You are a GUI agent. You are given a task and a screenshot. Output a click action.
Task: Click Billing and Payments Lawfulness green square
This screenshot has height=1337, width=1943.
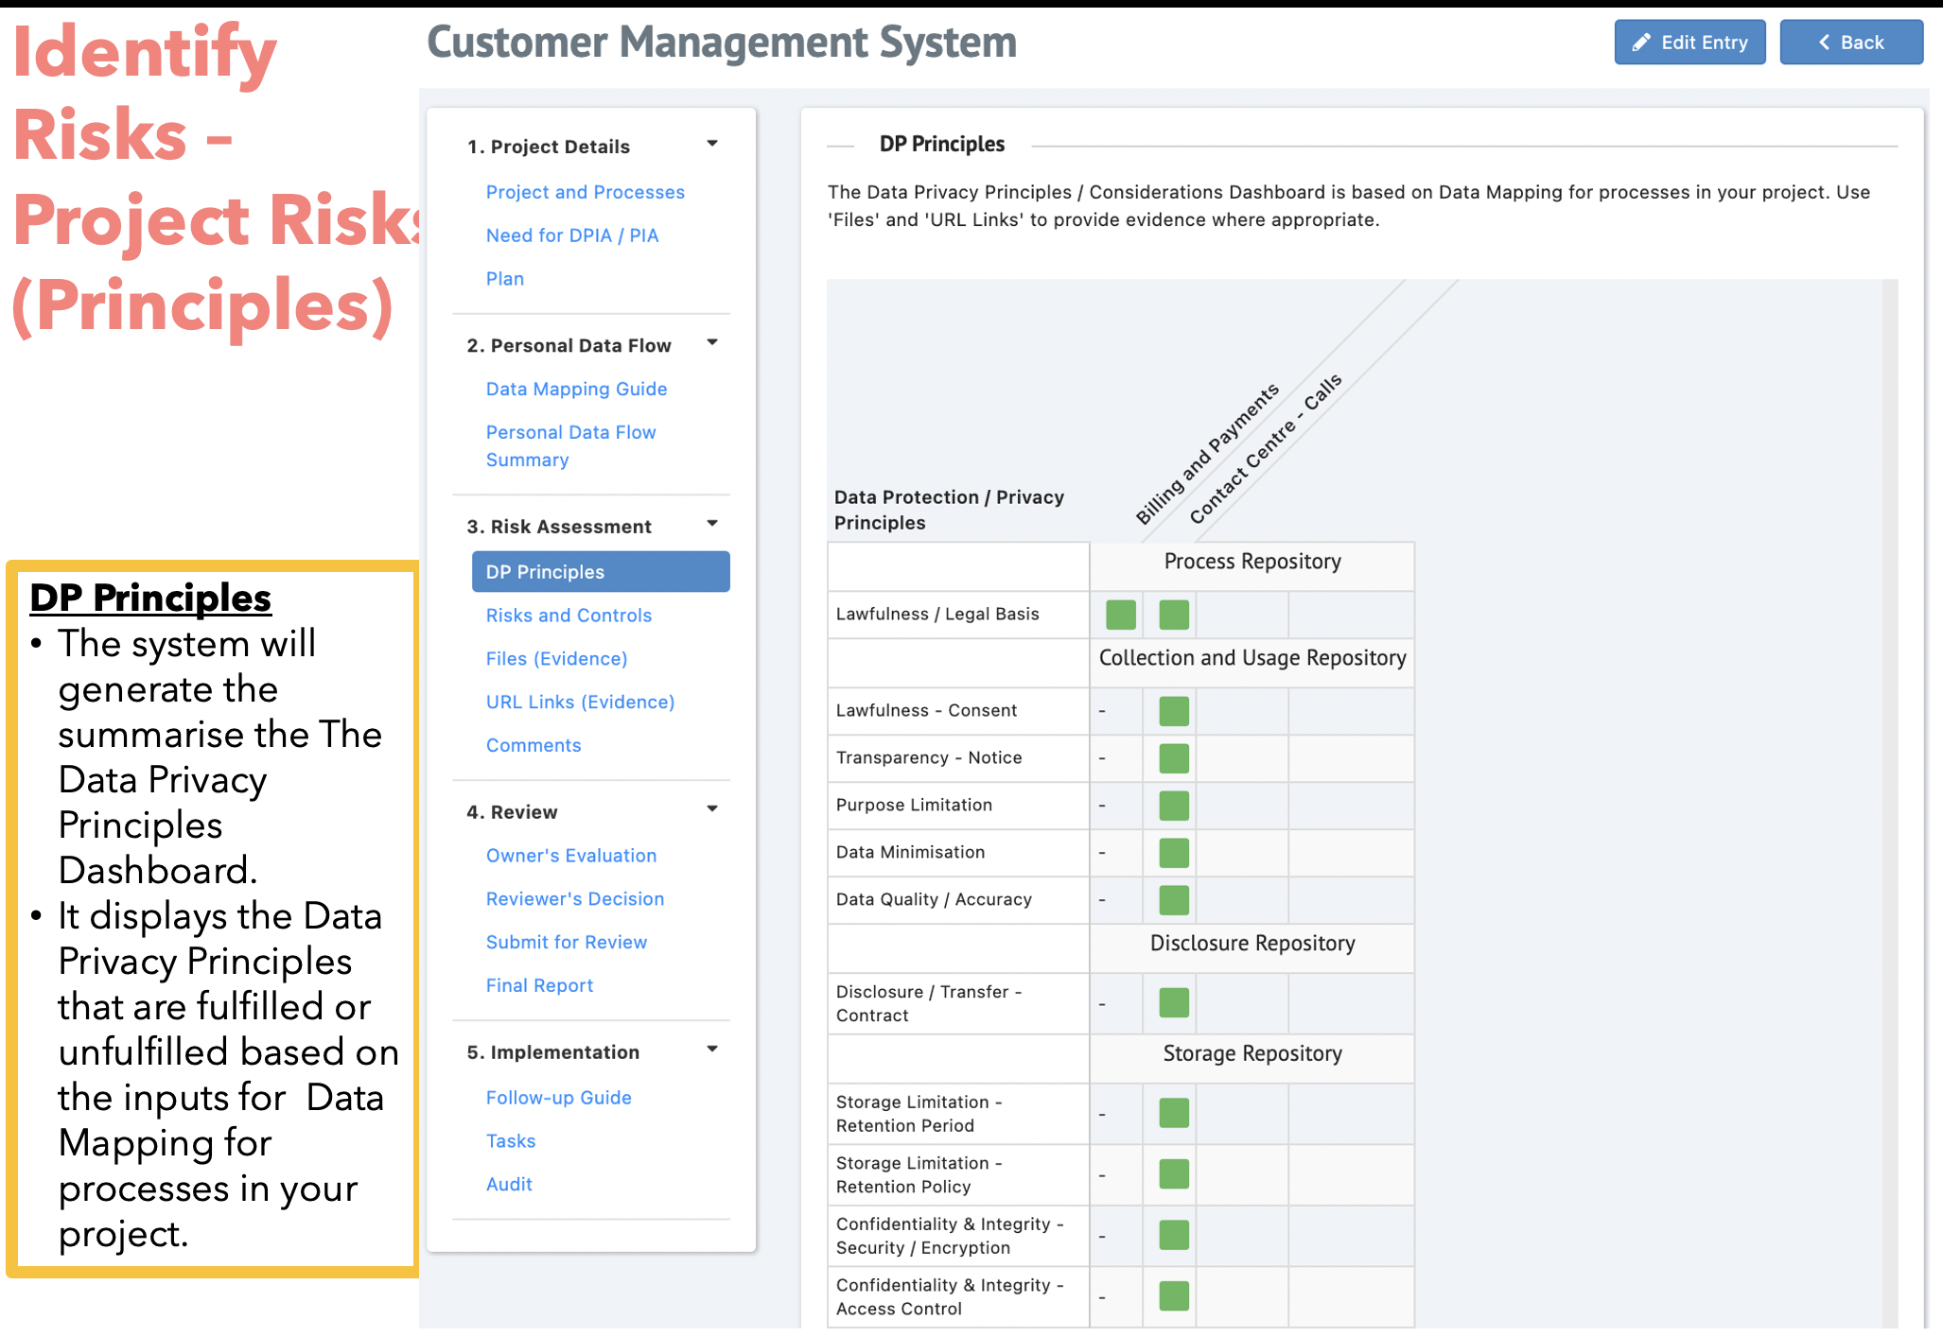point(1120,615)
